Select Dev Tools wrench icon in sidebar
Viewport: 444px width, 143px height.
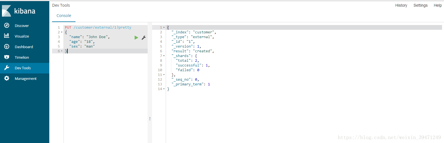point(7,68)
